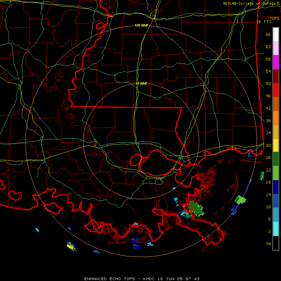The height and width of the screenshot is (281, 281).
Task: Select the magenta color band in the legend
Action: click(x=276, y=62)
